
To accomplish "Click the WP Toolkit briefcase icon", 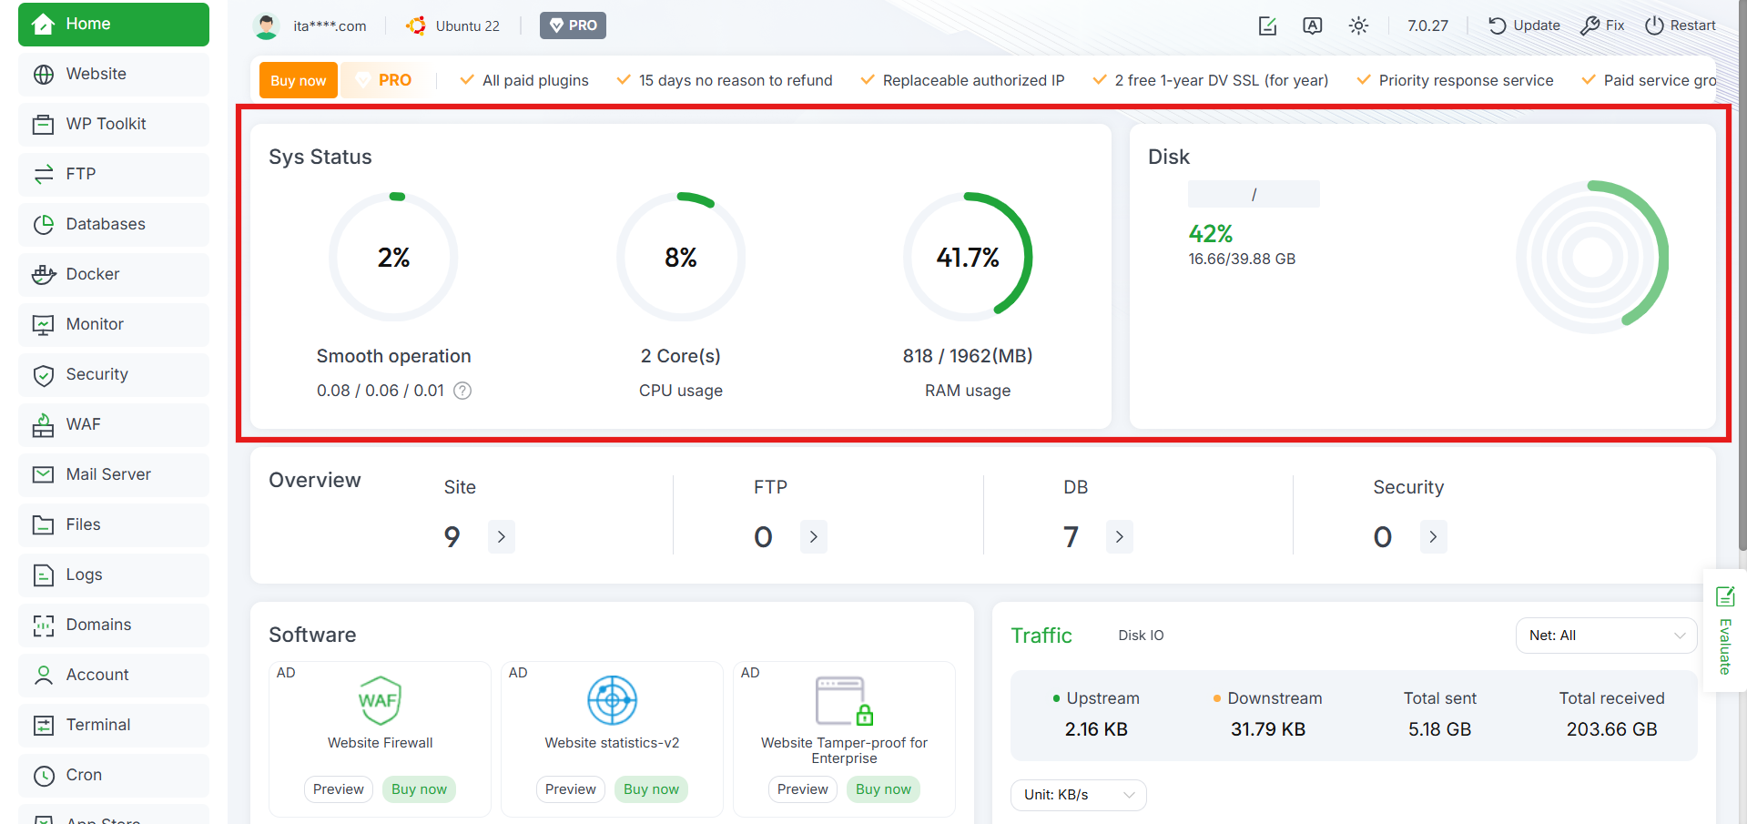I will (43, 125).
